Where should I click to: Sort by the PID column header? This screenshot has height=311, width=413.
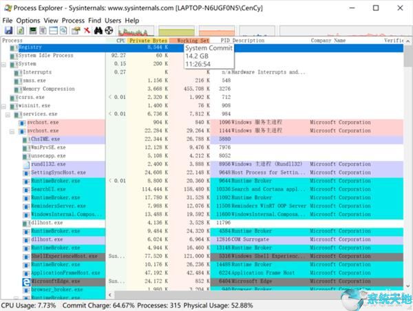[x=221, y=41]
